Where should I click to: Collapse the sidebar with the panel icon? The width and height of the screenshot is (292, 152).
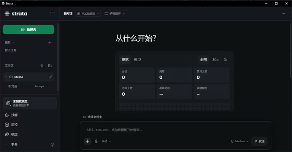[52, 14]
